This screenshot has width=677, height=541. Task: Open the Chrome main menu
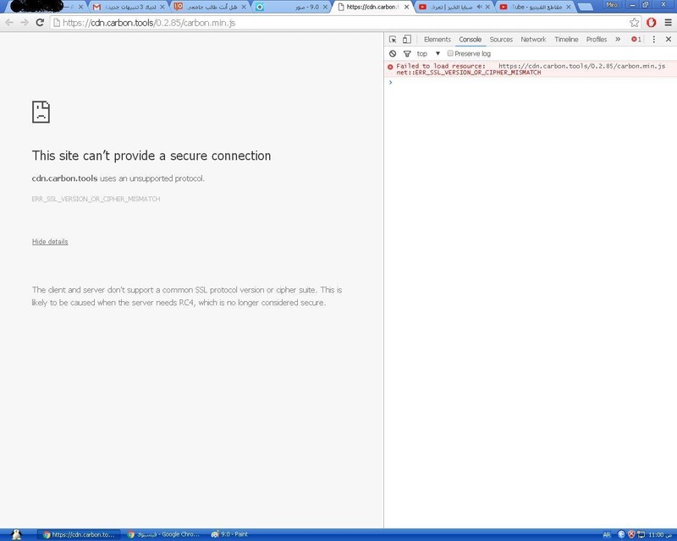coord(668,23)
